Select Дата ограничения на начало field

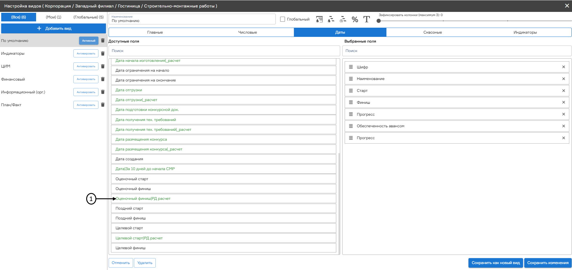point(224,70)
